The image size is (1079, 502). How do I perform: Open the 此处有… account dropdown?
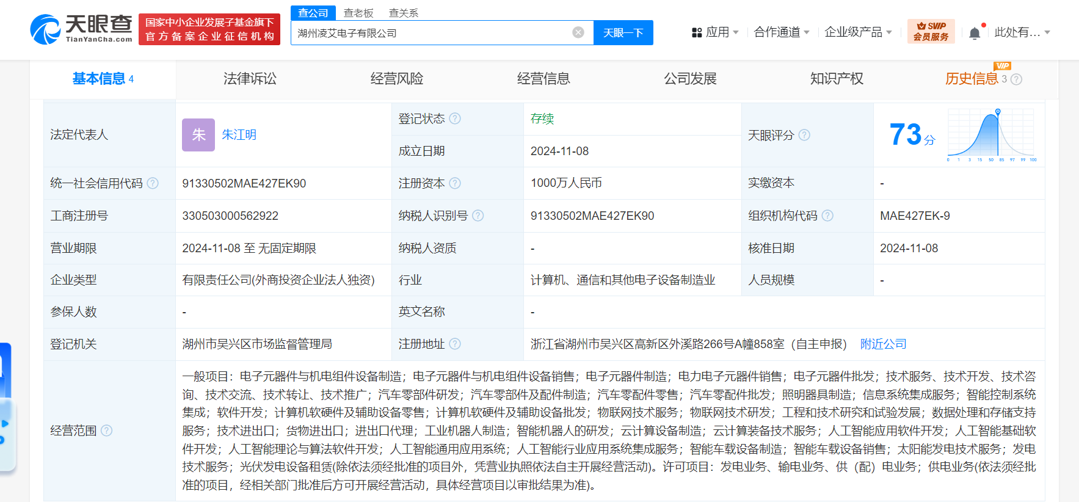[x=1022, y=32]
